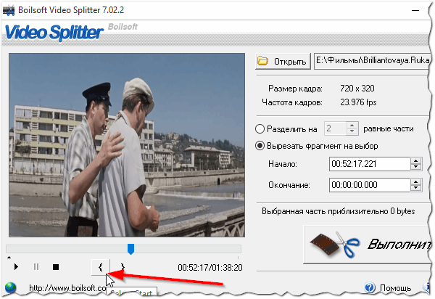435x299 pixels.
Task: Stop the video playback
Action: (x=56, y=267)
